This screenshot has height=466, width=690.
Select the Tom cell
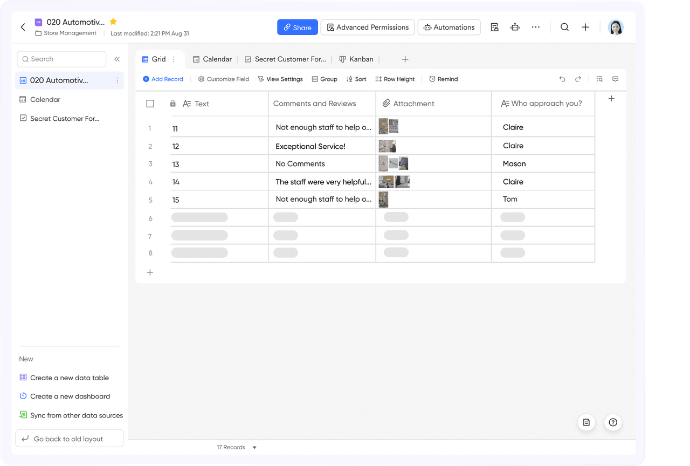[543, 200]
